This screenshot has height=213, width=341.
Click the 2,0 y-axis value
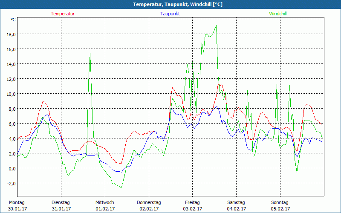pos(12,154)
